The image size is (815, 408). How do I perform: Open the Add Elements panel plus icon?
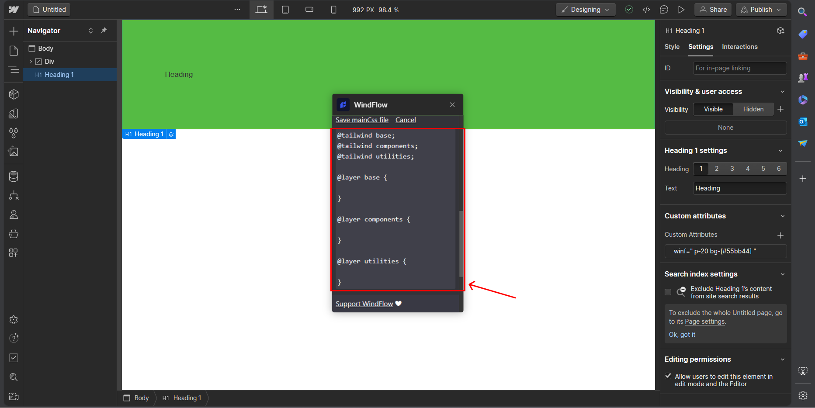[x=14, y=31]
